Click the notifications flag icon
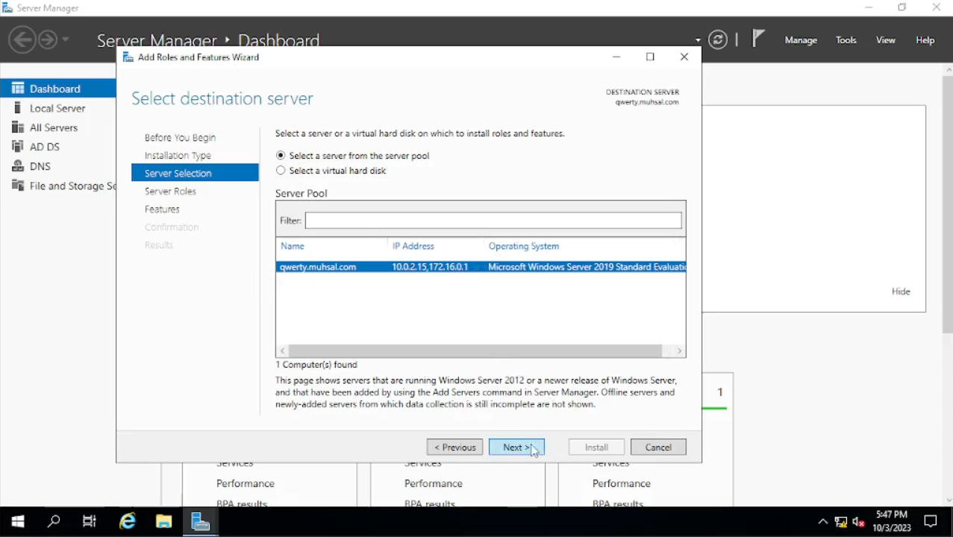 click(x=758, y=39)
